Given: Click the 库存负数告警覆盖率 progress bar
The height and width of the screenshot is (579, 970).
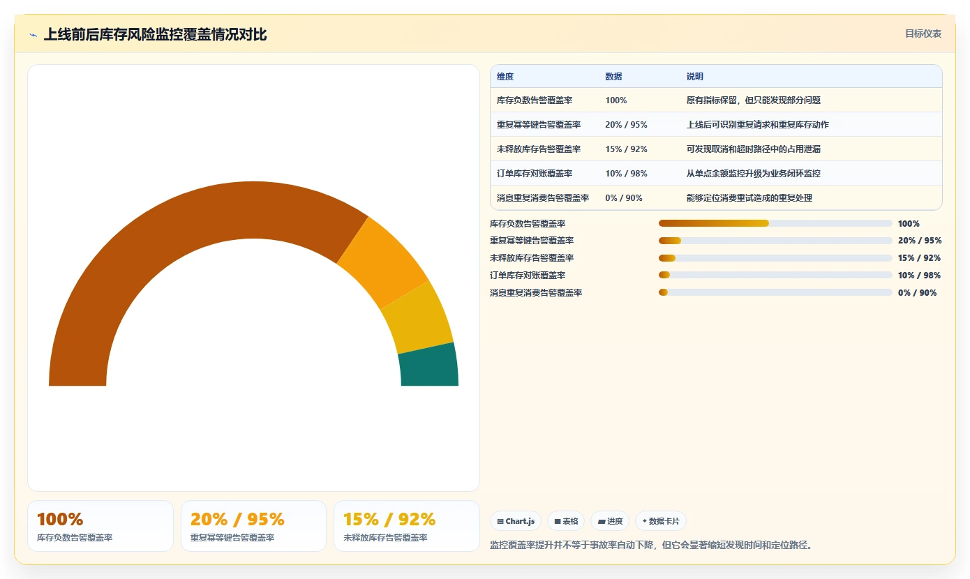Looking at the screenshot, I should [x=775, y=223].
